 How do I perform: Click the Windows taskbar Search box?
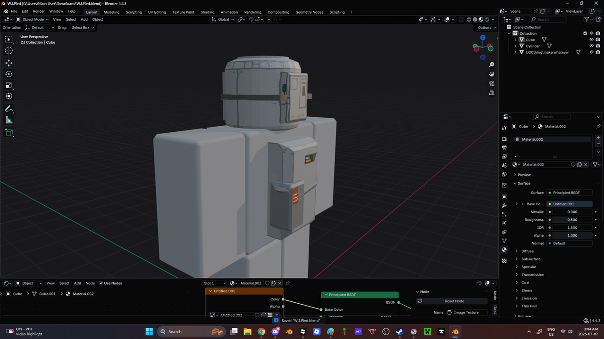pos(193,331)
